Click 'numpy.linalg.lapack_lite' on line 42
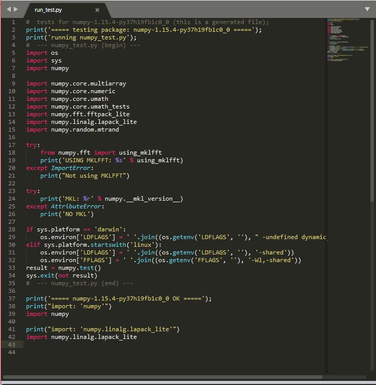The height and width of the screenshot is (385, 376). [94, 337]
